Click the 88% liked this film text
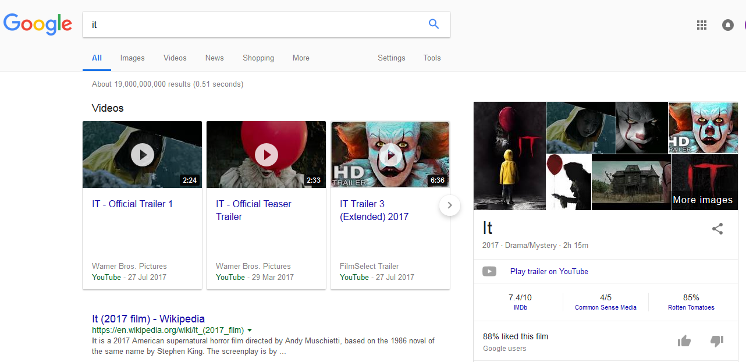Image resolution: width=746 pixels, height=362 pixels. pyautogui.click(x=516, y=336)
